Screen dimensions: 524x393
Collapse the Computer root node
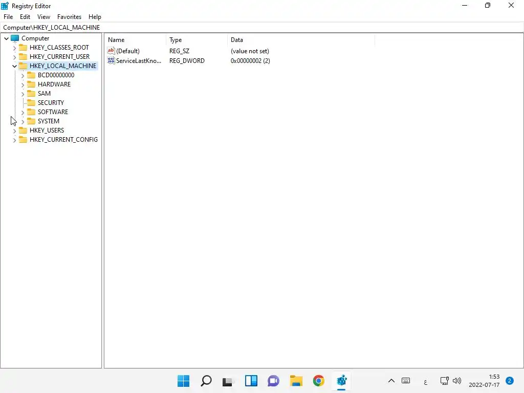(x=6, y=38)
